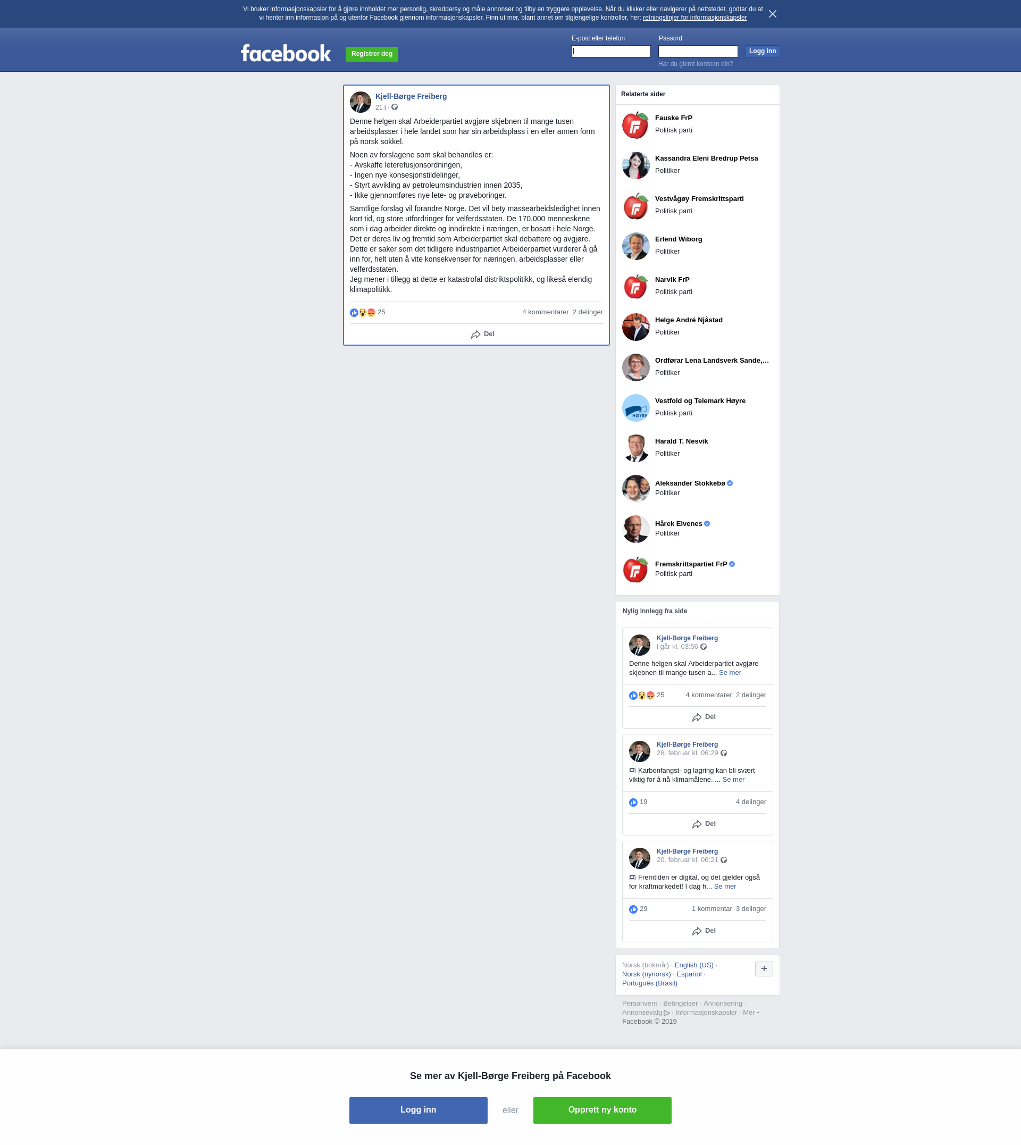
Task: Open the 21 t timestamp of main post
Action: click(380, 107)
